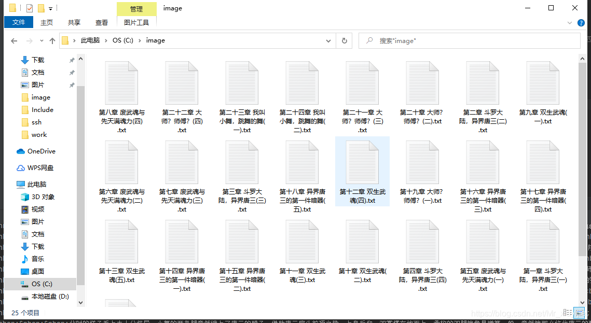Select WPS网盘 in the navigation pane
This screenshot has width=591, height=323.
(x=40, y=168)
